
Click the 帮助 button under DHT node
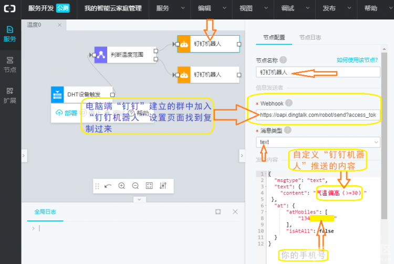click(139, 113)
